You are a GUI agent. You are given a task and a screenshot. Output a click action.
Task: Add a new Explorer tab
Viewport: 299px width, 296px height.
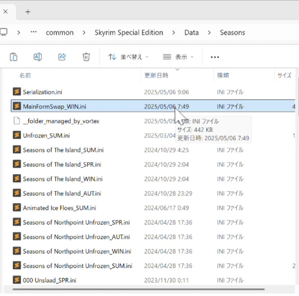pyautogui.click(x=28, y=12)
